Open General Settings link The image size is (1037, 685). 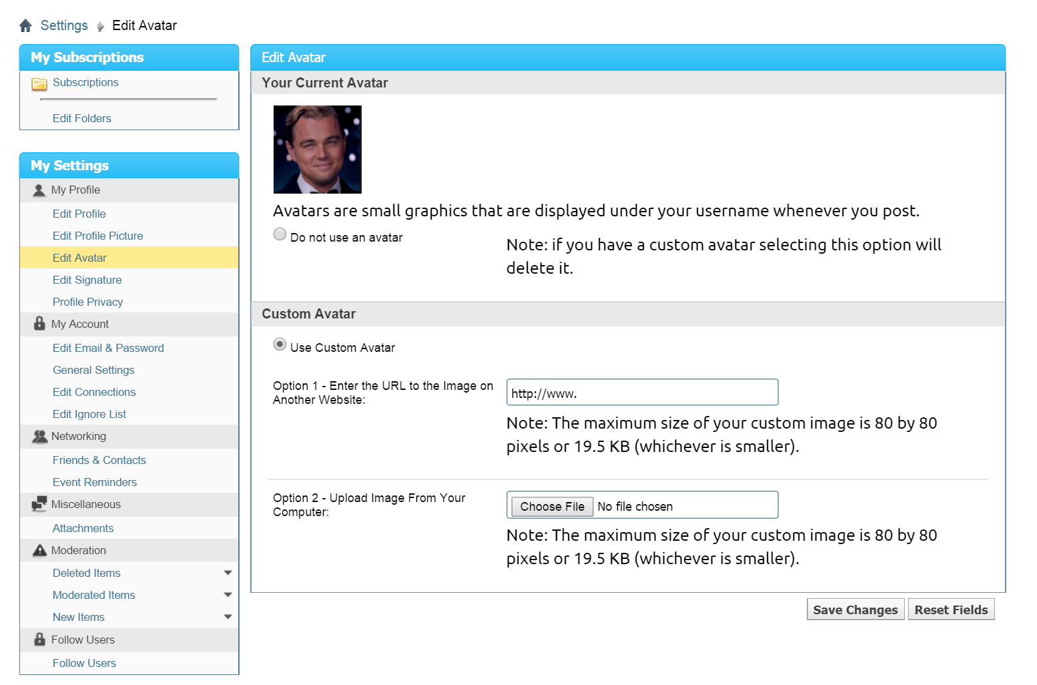coord(93,370)
